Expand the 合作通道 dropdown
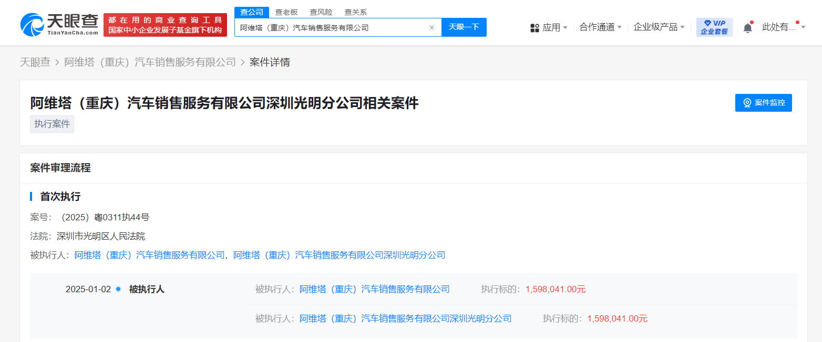Image resolution: width=822 pixels, height=342 pixels. pos(601,27)
